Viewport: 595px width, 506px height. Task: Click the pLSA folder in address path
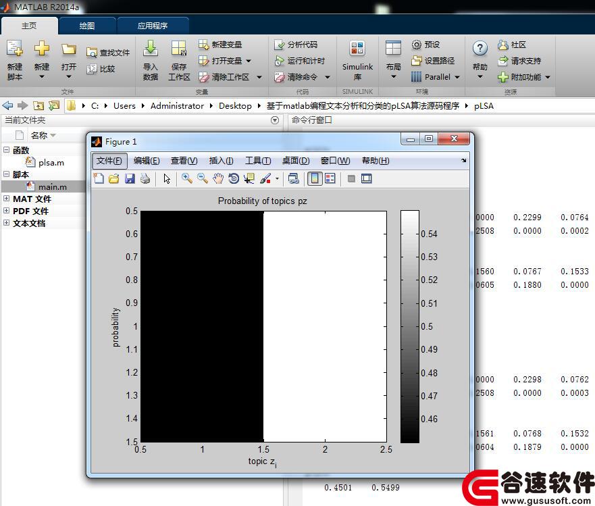coord(484,106)
